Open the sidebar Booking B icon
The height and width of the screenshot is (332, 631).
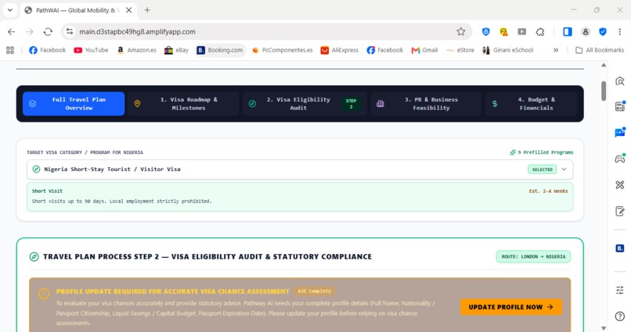620,248
